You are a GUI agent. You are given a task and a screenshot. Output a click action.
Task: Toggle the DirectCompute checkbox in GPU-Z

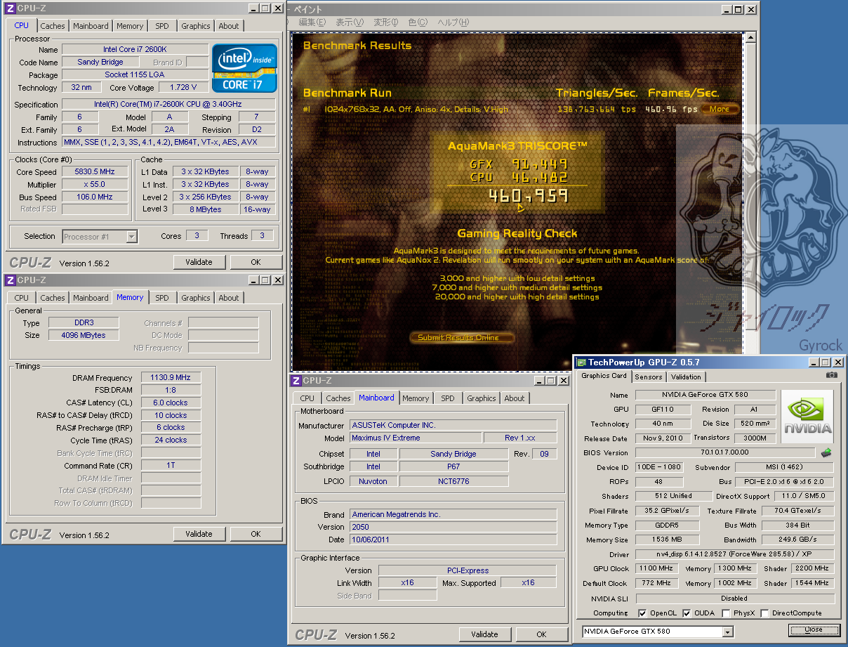click(764, 613)
